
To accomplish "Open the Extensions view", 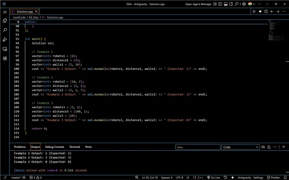I will coord(5,58).
